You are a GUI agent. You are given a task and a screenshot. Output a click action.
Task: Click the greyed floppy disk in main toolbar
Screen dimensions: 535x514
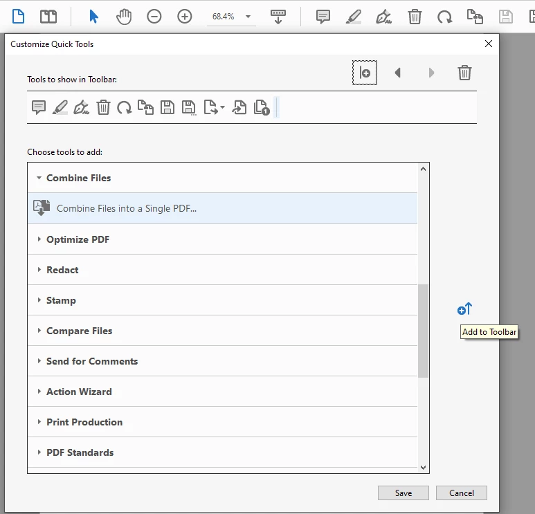tap(506, 17)
